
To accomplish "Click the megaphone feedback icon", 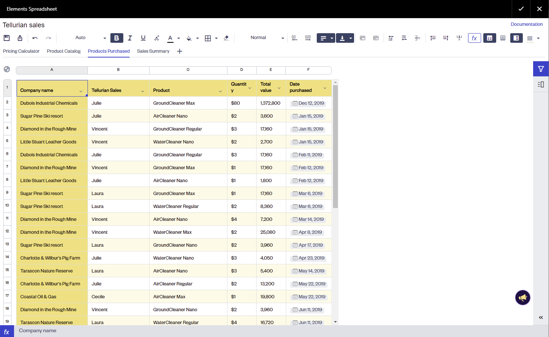I will click(x=522, y=298).
